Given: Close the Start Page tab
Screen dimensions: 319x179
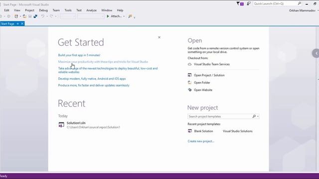Looking at the screenshot, I should tap(22, 24).
